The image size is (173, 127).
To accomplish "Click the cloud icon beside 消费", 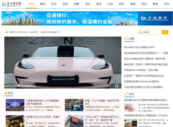I will pos(126,39).
